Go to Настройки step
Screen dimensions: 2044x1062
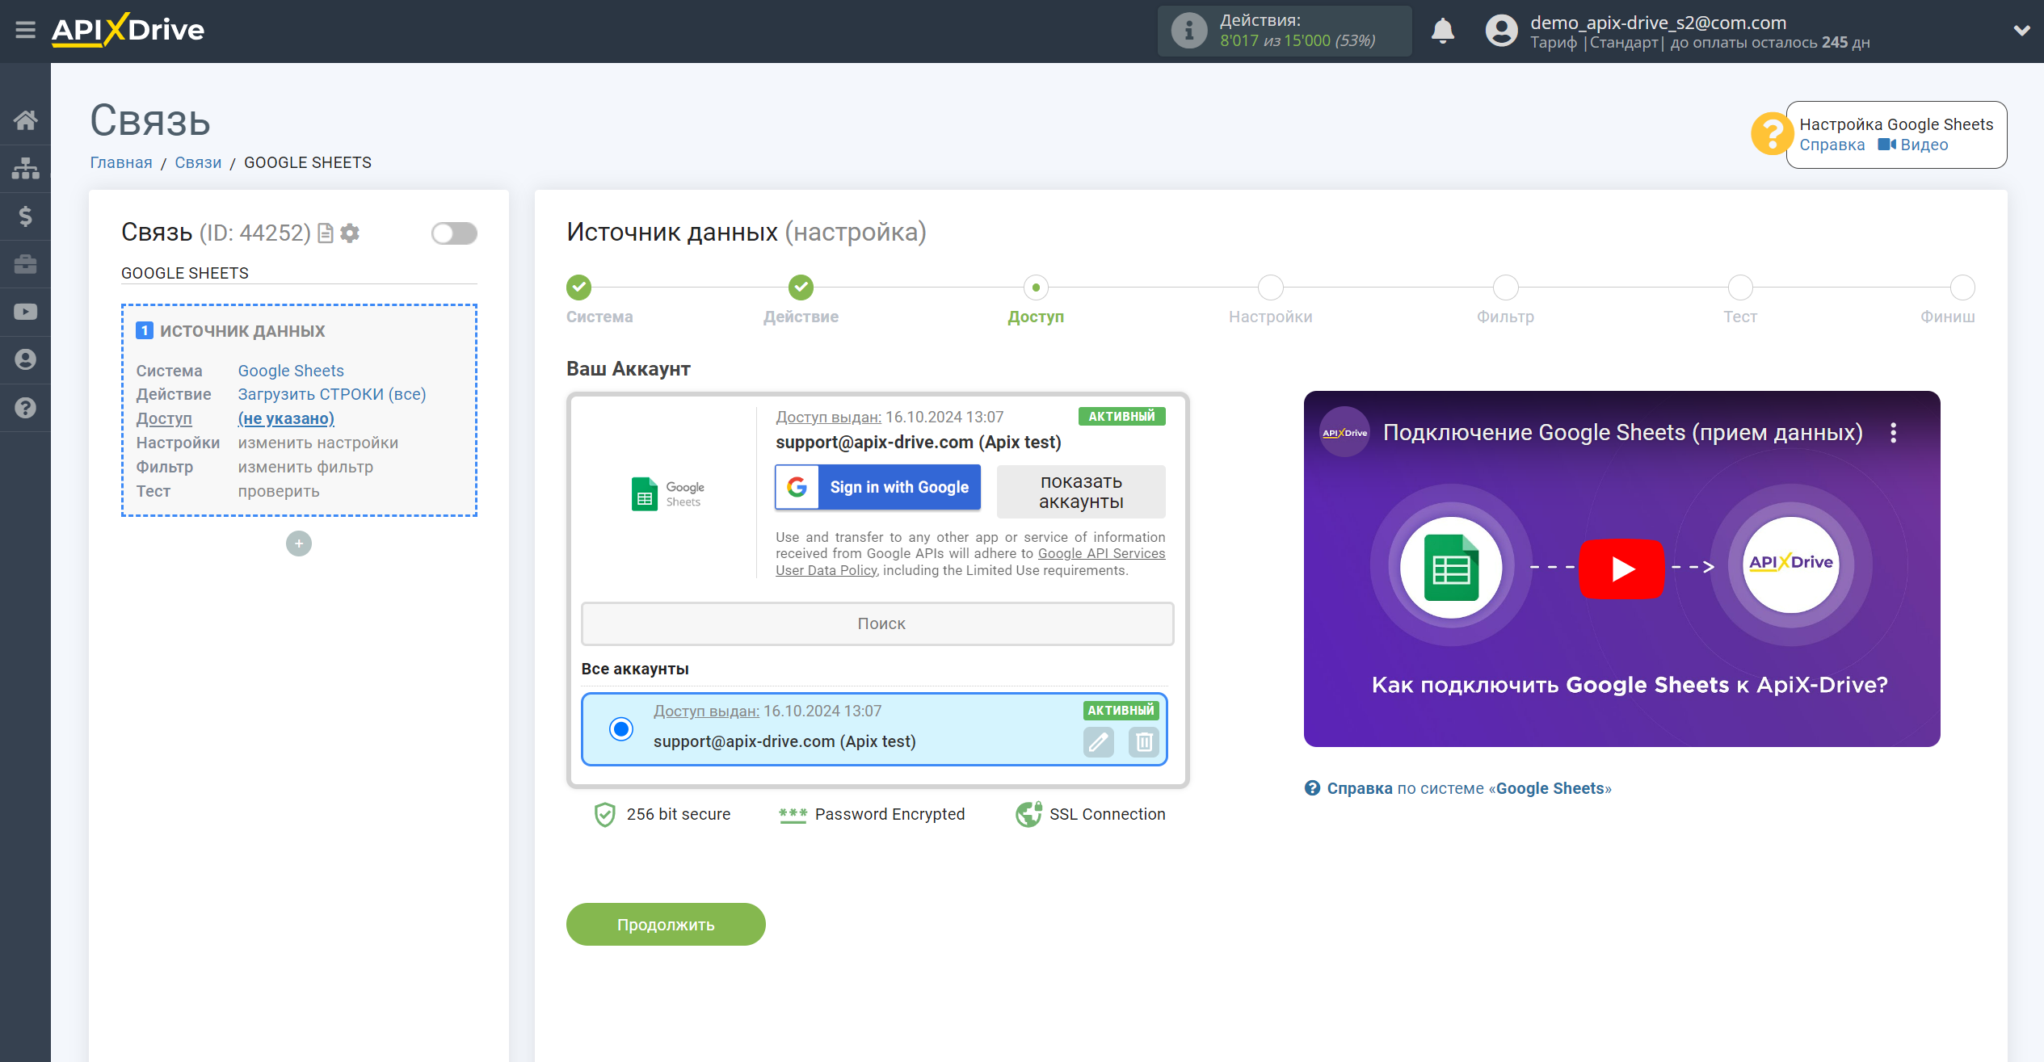point(1271,288)
